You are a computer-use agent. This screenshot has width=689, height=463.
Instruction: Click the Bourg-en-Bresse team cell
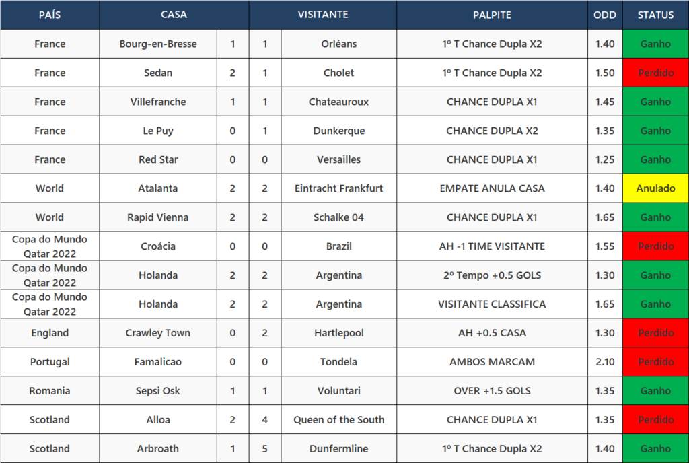pyautogui.click(x=158, y=44)
